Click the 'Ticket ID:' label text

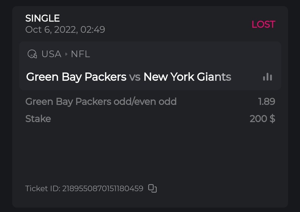pos(43,189)
